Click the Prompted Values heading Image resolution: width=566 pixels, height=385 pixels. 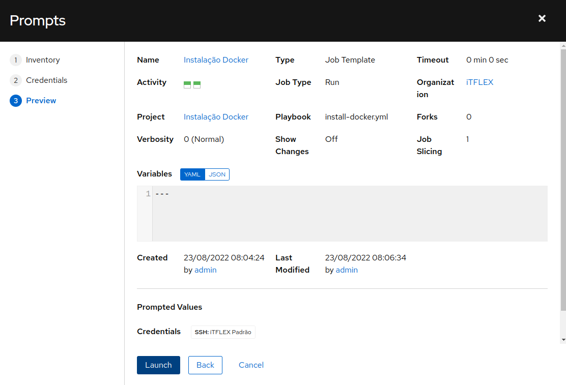(x=169, y=307)
